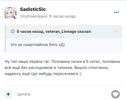Click the line 'всё ещё без расходников и таликов'
The image size is (127, 100).
coord(38,68)
